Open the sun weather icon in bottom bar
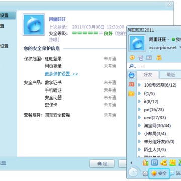 tap(172, 162)
